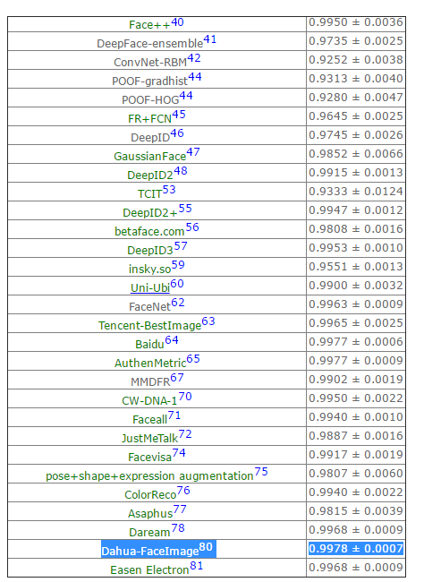
Task: Click the GaussianFace link
Action: point(150,157)
